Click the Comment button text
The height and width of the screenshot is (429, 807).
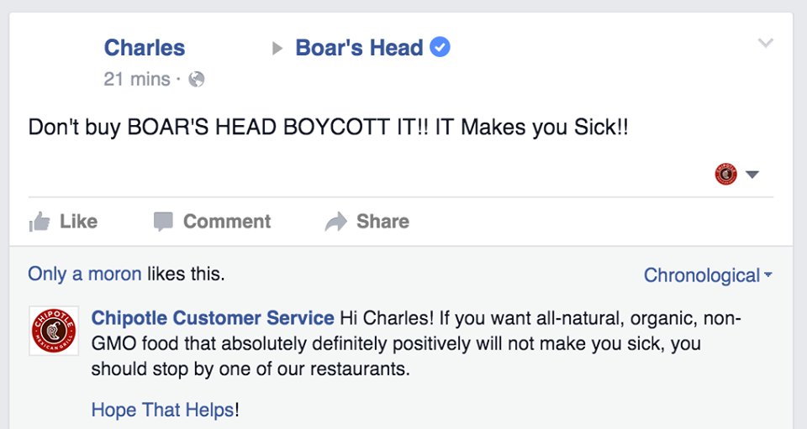[x=227, y=222]
